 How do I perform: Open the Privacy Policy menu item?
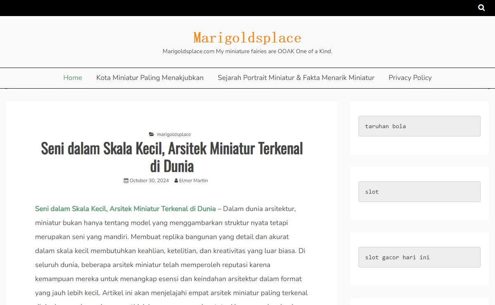[410, 77]
